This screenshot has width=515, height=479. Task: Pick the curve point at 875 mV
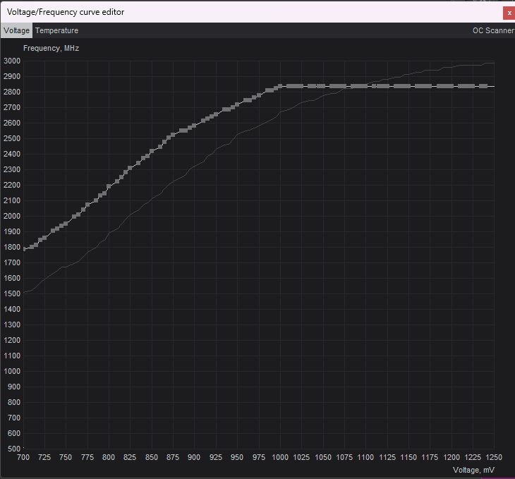pyautogui.click(x=173, y=135)
